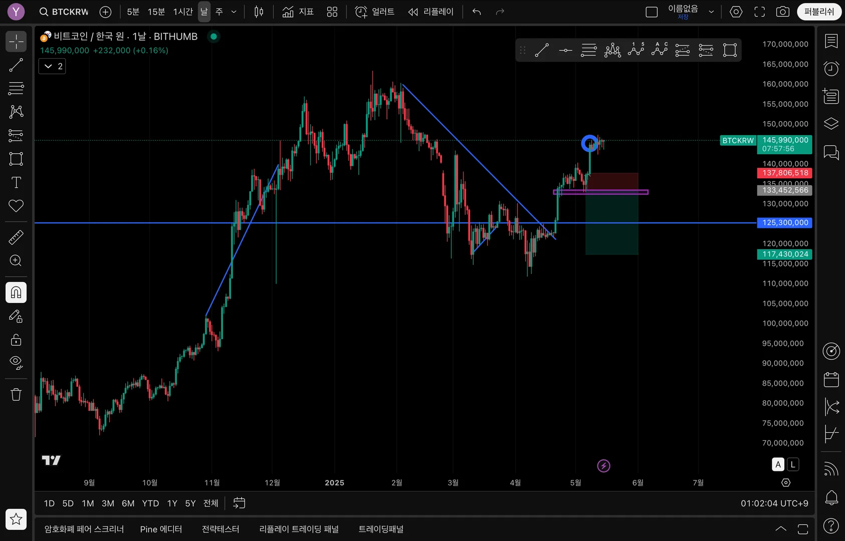Open the forecasting and position tools in left sidebar
This screenshot has height=541, width=845.
point(16,135)
